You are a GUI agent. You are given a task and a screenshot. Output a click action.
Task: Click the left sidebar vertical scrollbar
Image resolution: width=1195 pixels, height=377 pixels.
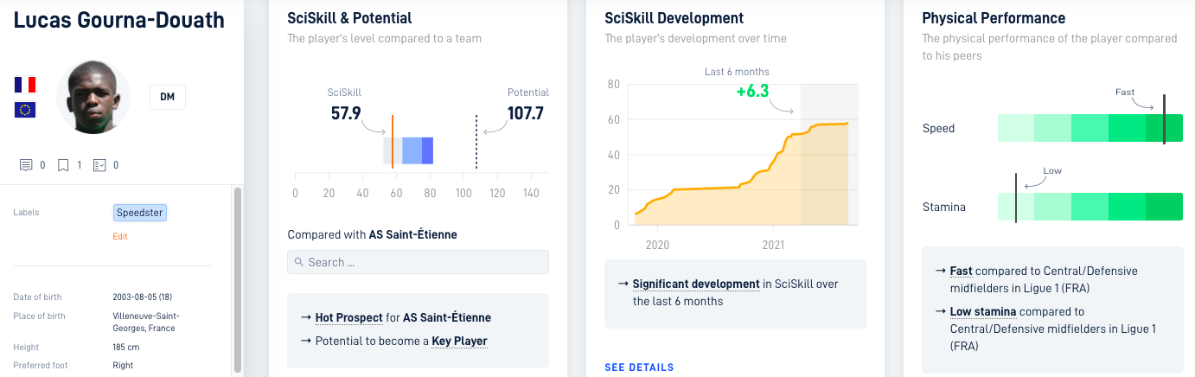click(x=238, y=279)
